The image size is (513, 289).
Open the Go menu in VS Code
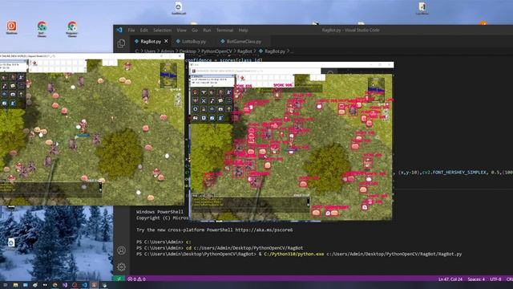point(195,31)
